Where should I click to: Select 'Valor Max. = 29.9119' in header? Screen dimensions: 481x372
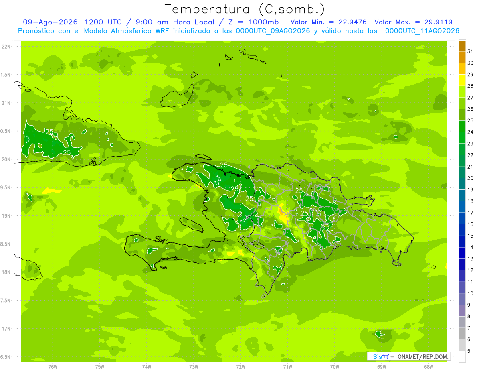(413, 22)
